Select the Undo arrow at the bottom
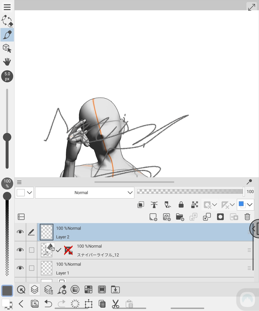Screen dimensions: 259x311 click(48, 304)
